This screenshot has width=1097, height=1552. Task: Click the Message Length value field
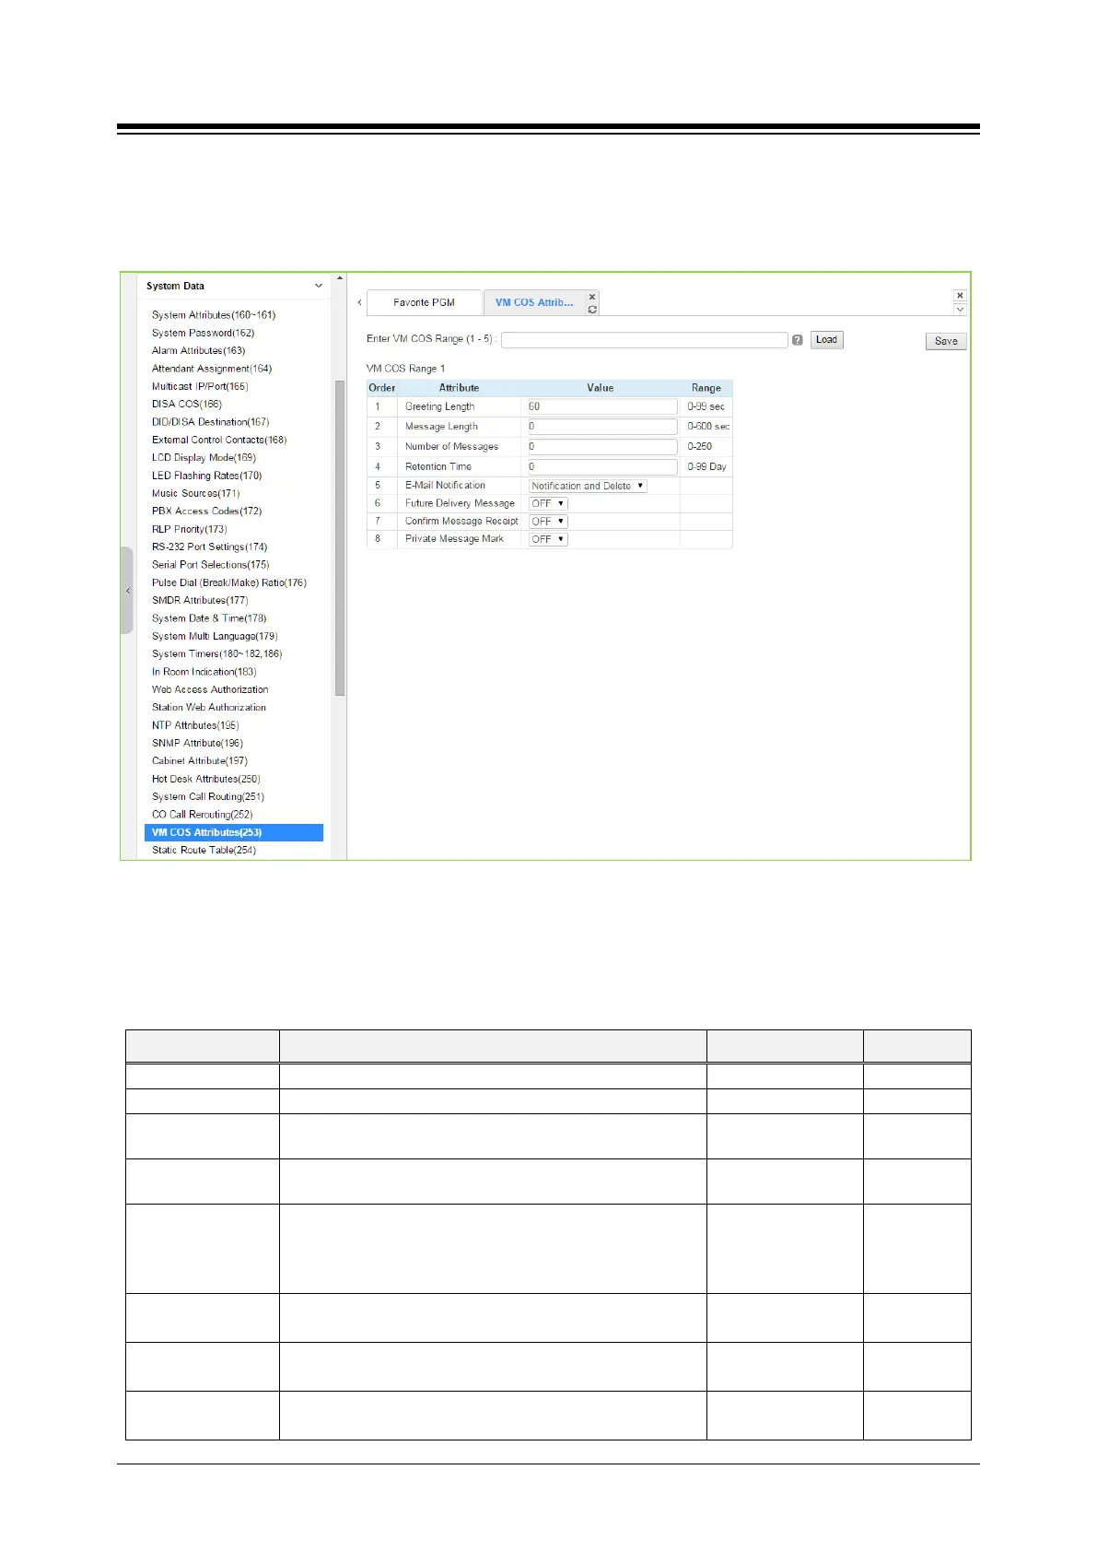click(602, 427)
